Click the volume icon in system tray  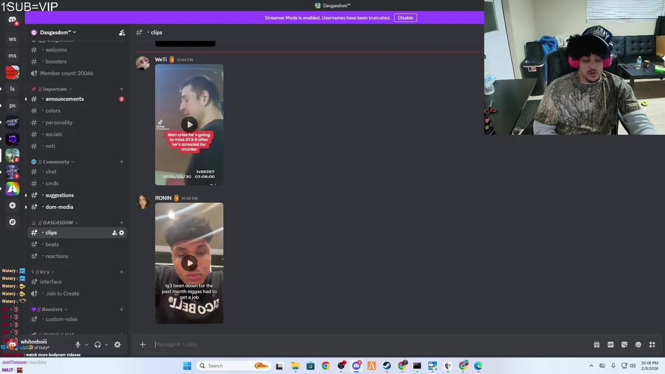(x=632, y=366)
